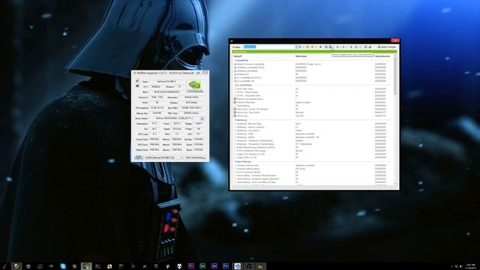Click the NVIDIA Inspector taskbar icon
This screenshot has width=480, height=270.
(86, 266)
